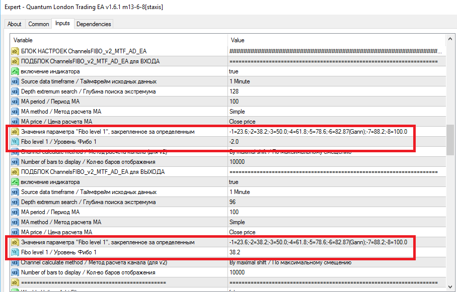The width and height of the screenshot is (457, 292).
Task: Click the scrollbar up arrow
Action: (x=450, y=39)
